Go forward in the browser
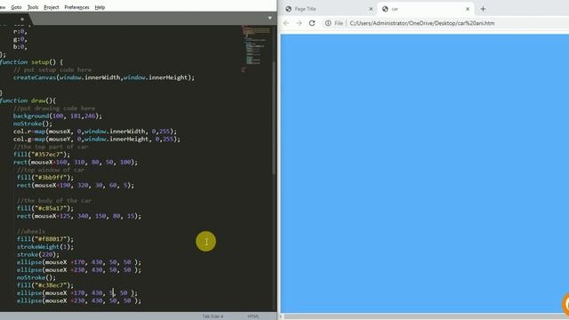Screen dimensions: 569x320 tap(299, 23)
